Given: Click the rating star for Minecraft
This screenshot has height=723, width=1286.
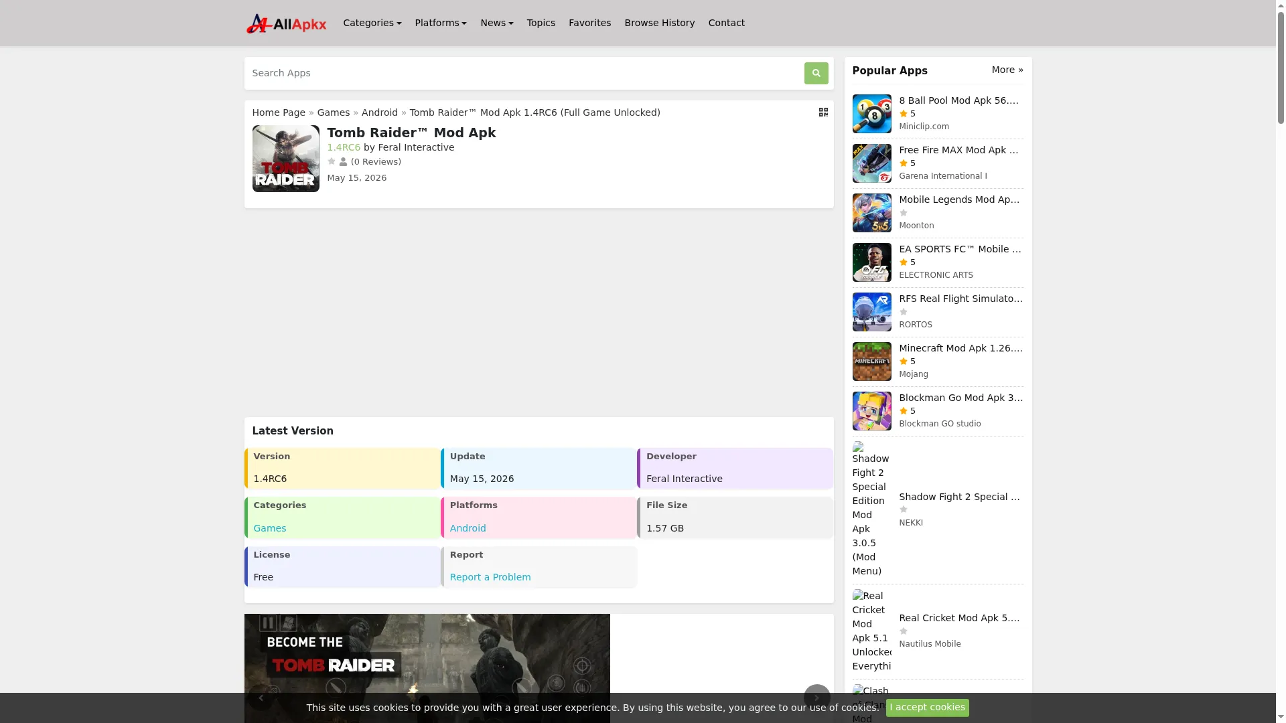Looking at the screenshot, I should point(903,361).
